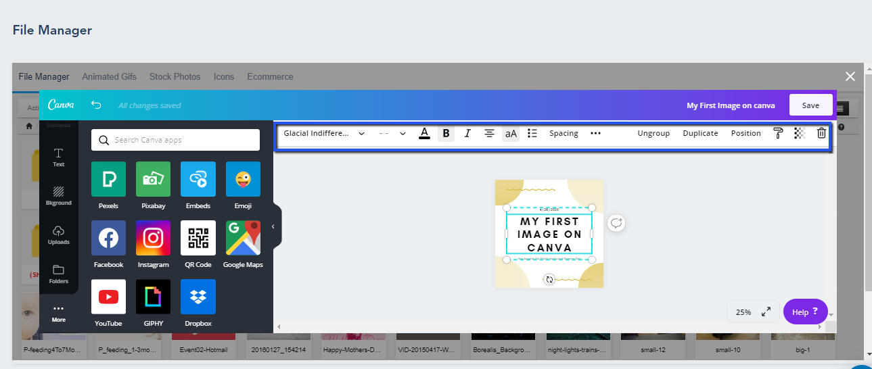Viewport: 872px width, 369px height.
Task: Toggle uppercase aA formatting
Action: click(511, 133)
